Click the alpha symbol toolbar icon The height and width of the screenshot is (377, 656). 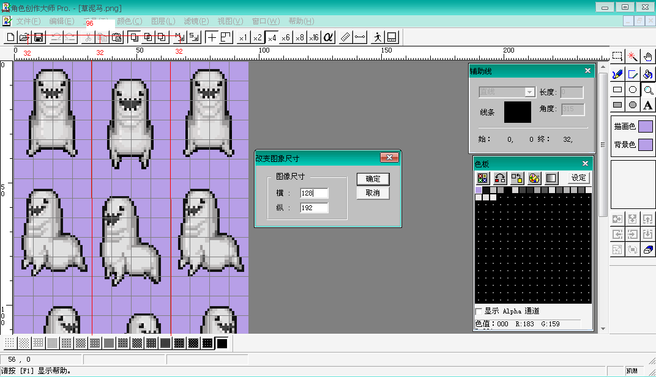pyautogui.click(x=328, y=38)
